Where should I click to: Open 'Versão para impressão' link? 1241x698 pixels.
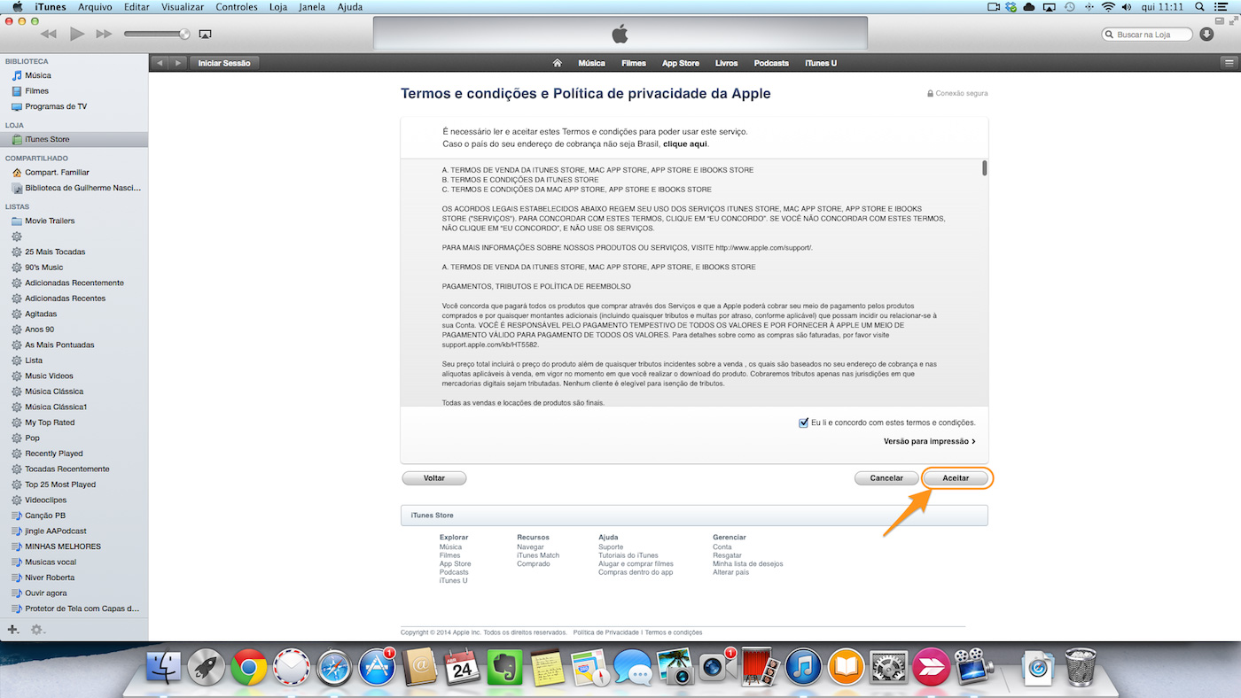[x=929, y=441]
